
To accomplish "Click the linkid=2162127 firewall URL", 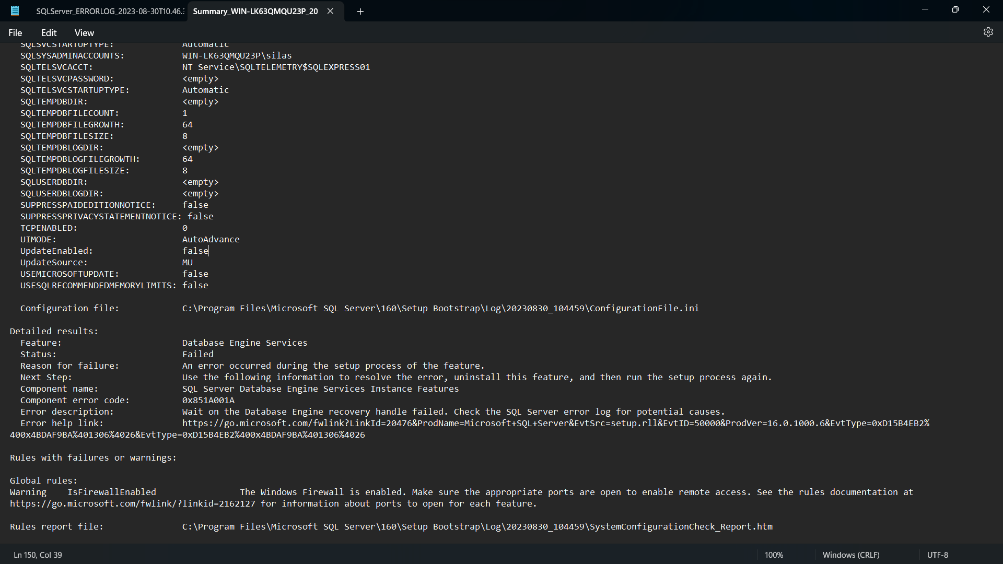I will click(133, 504).
